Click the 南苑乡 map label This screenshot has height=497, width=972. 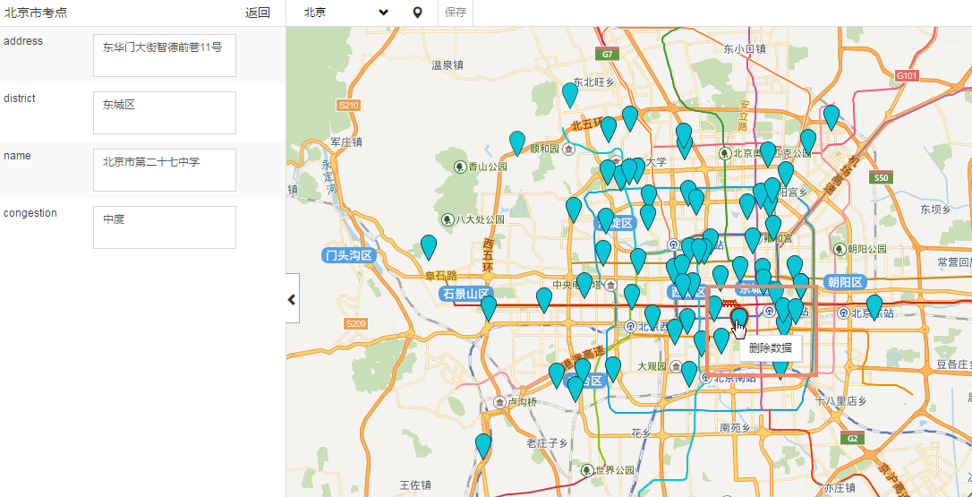click(x=735, y=427)
